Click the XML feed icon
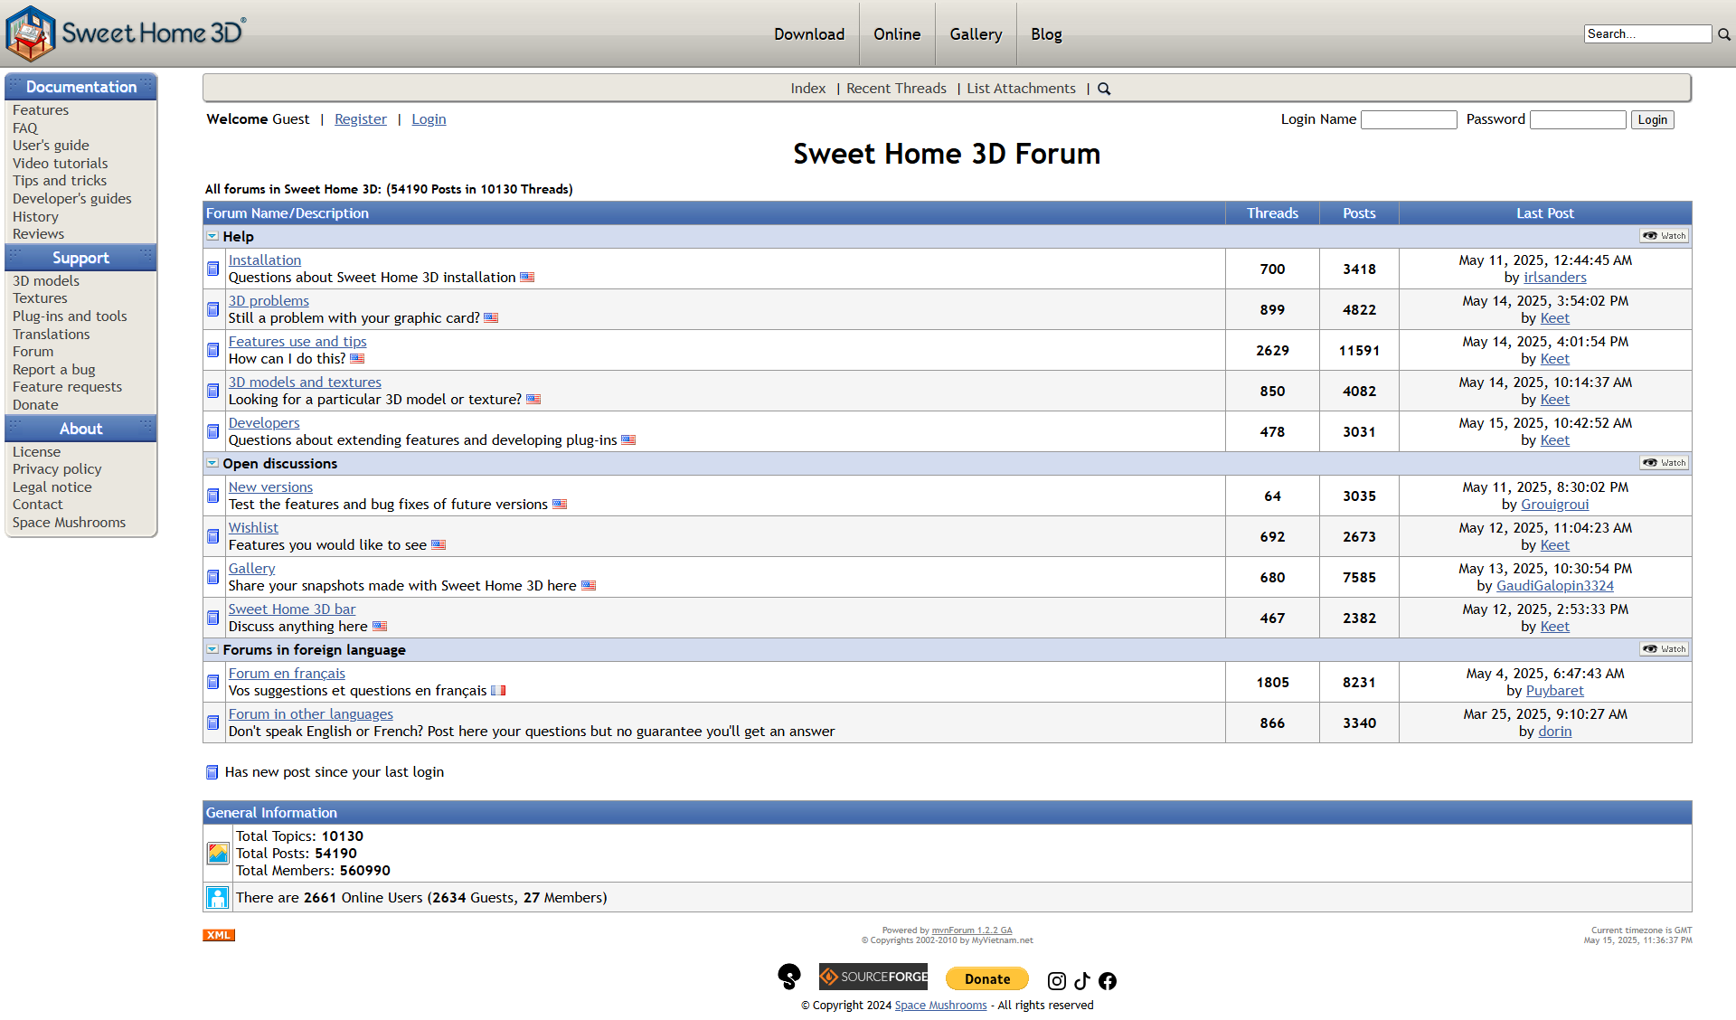 [219, 935]
